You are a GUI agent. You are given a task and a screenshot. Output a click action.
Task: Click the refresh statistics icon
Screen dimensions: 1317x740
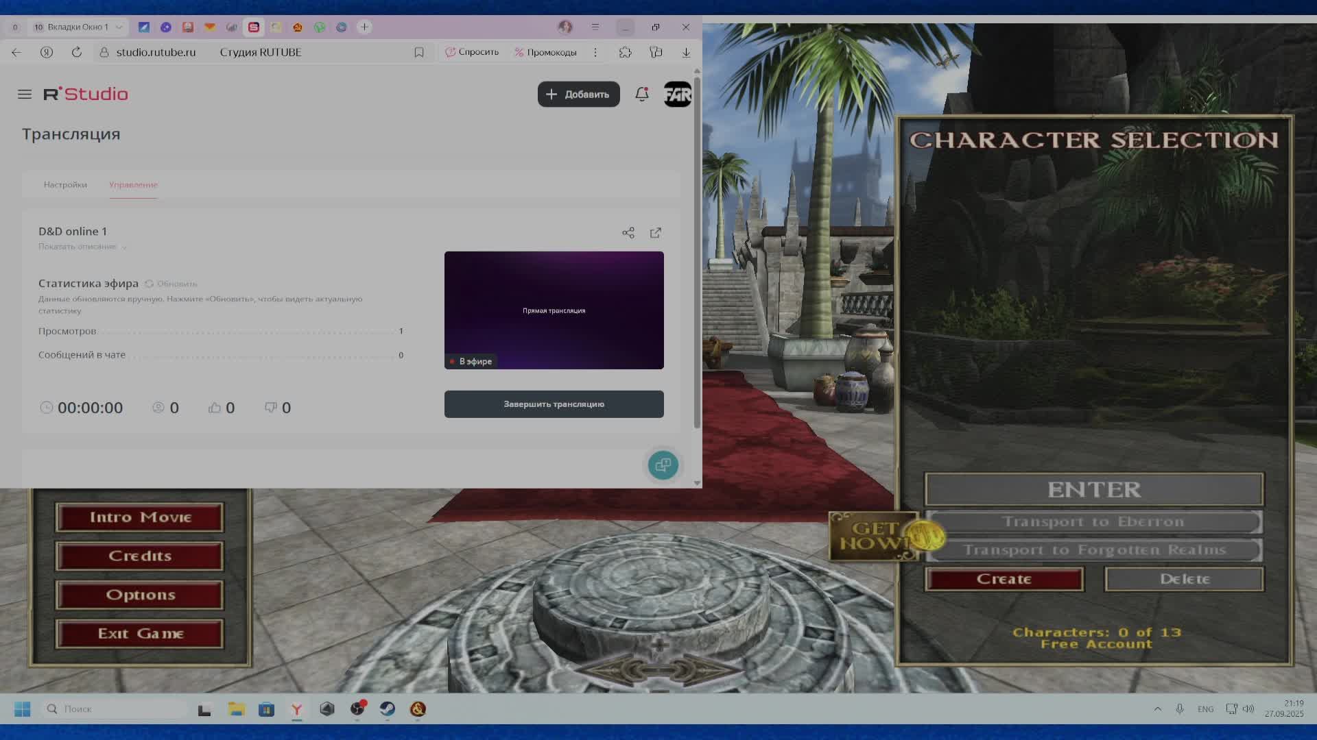(150, 284)
